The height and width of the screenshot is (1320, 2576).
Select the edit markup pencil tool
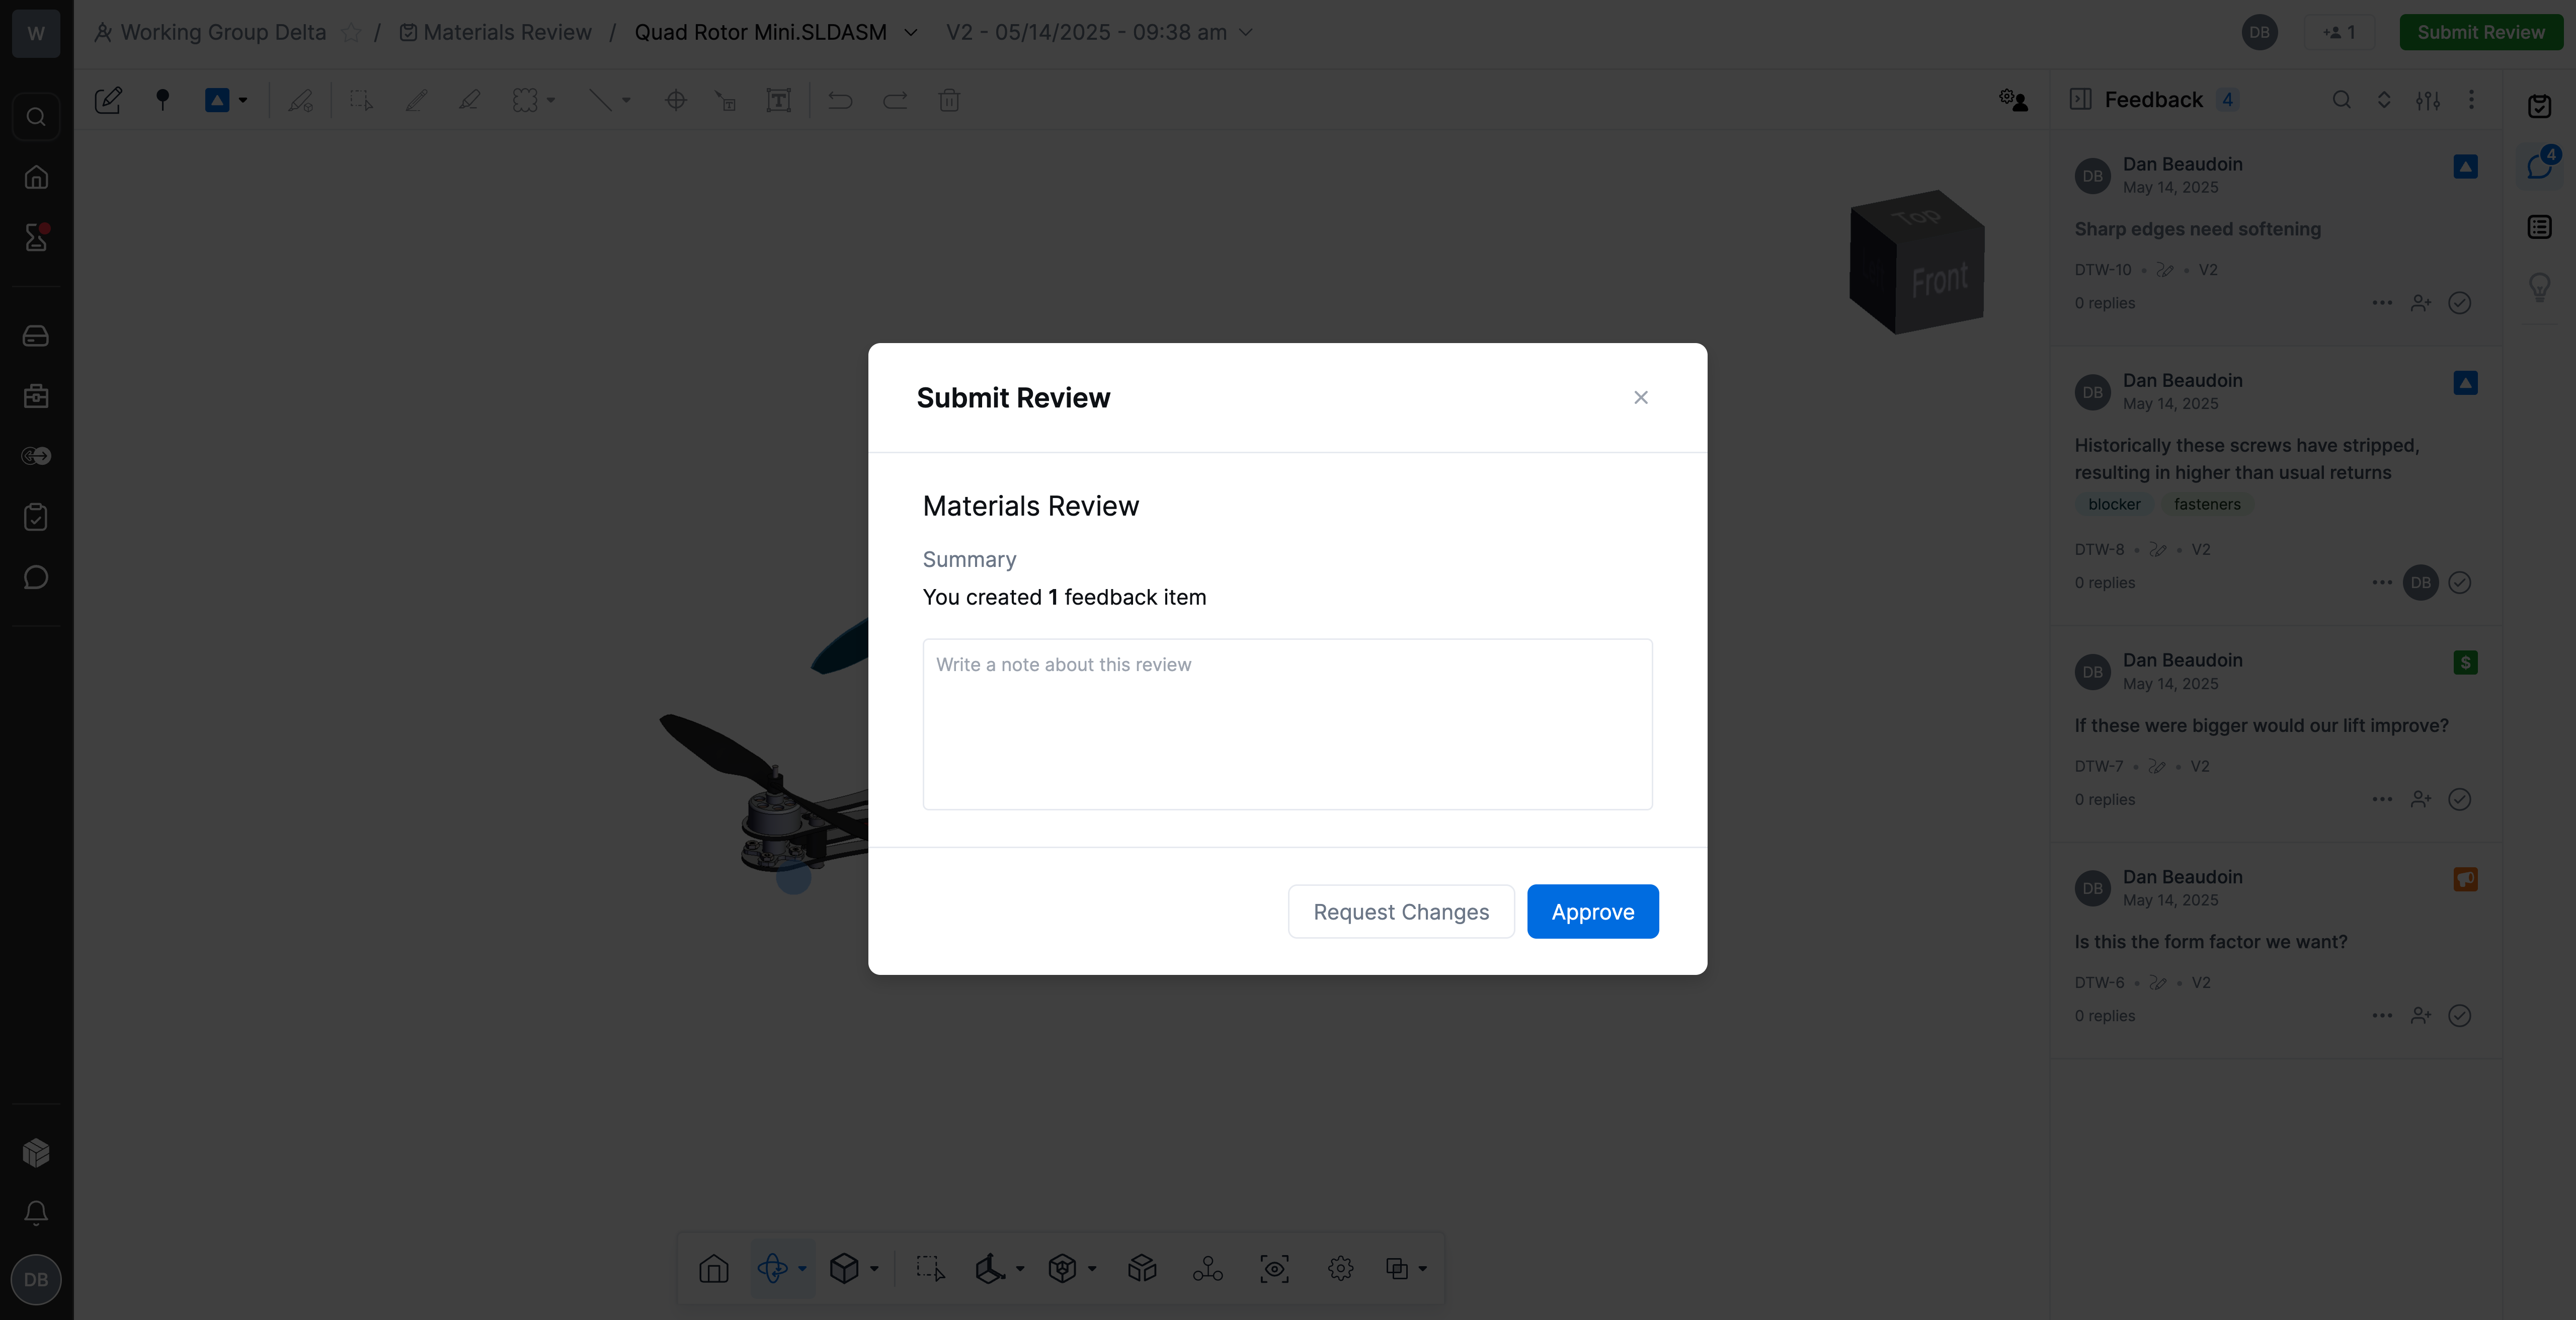click(108, 100)
